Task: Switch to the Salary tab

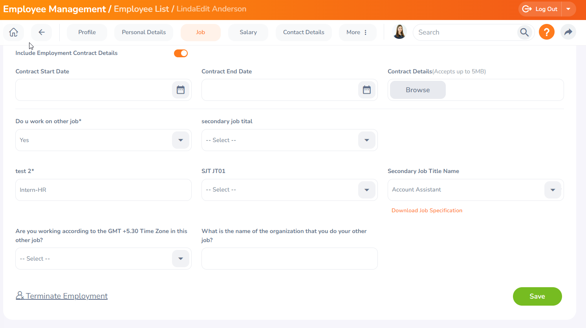Action: pyautogui.click(x=248, y=32)
